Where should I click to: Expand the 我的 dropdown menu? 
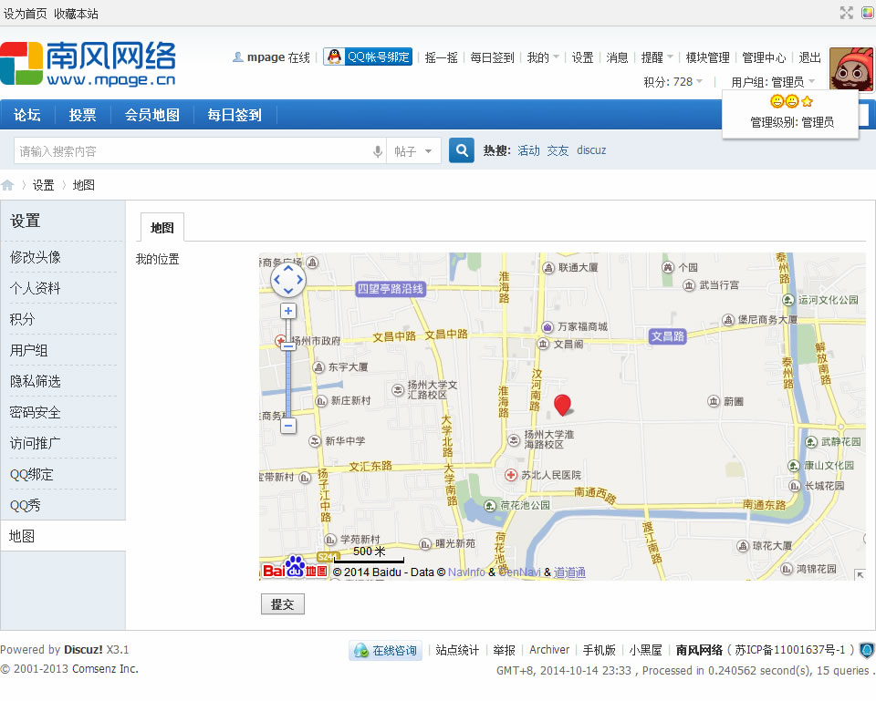(x=543, y=57)
